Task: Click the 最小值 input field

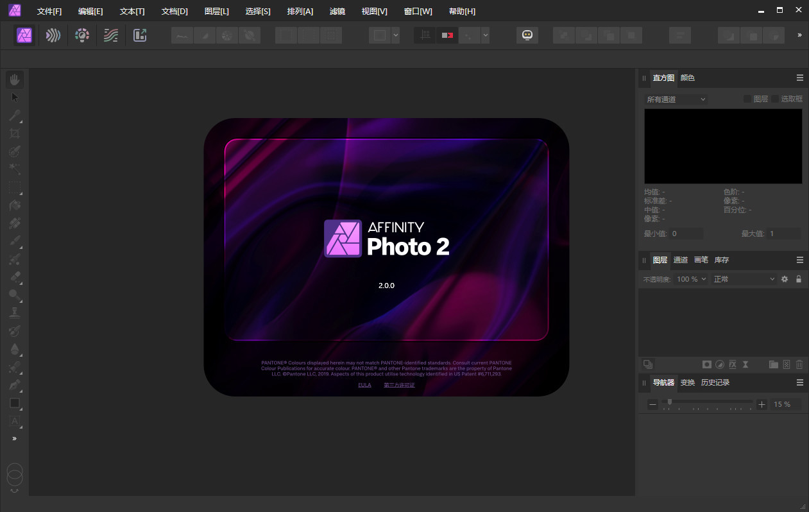Action: click(x=686, y=233)
